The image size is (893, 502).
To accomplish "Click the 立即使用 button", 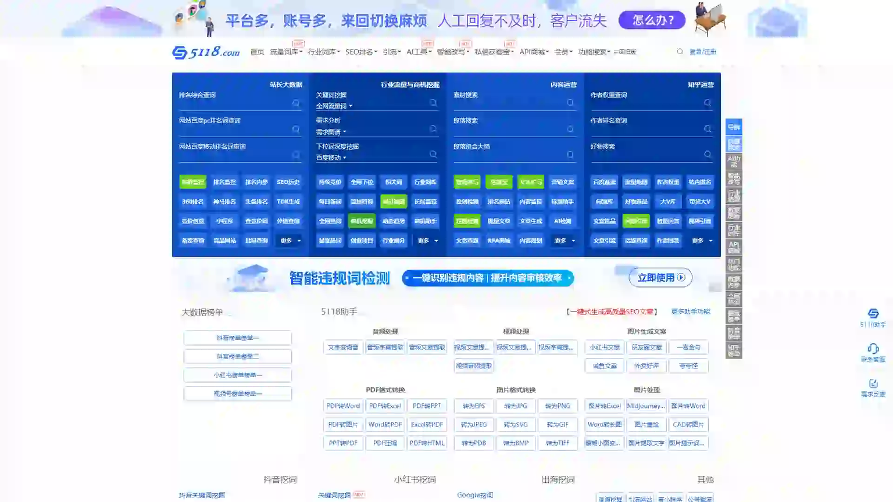I will [x=660, y=278].
